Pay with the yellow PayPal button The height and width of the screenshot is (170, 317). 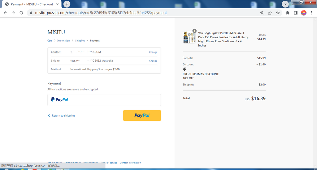pyautogui.click(x=142, y=115)
